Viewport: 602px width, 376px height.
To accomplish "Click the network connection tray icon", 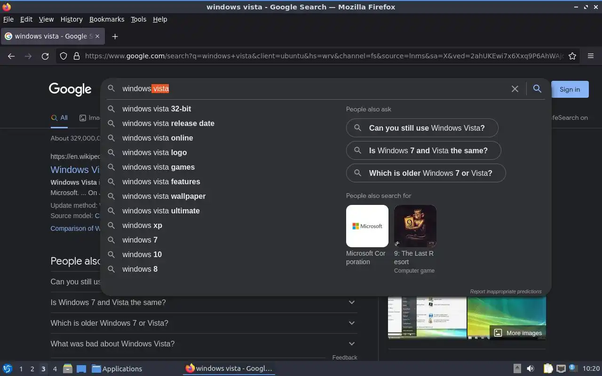I will coord(561,368).
